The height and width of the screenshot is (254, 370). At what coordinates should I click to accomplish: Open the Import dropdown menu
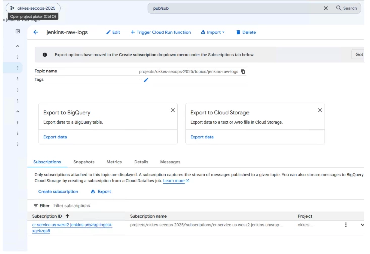click(213, 32)
